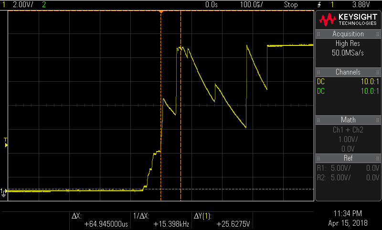Click the Keysight Technologies logo

[x=348, y=19]
